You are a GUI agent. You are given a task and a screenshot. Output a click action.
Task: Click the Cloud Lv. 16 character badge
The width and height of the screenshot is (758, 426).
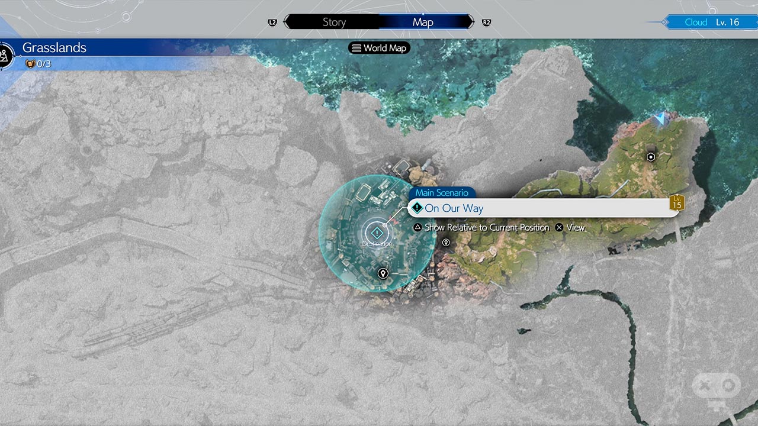click(x=711, y=22)
